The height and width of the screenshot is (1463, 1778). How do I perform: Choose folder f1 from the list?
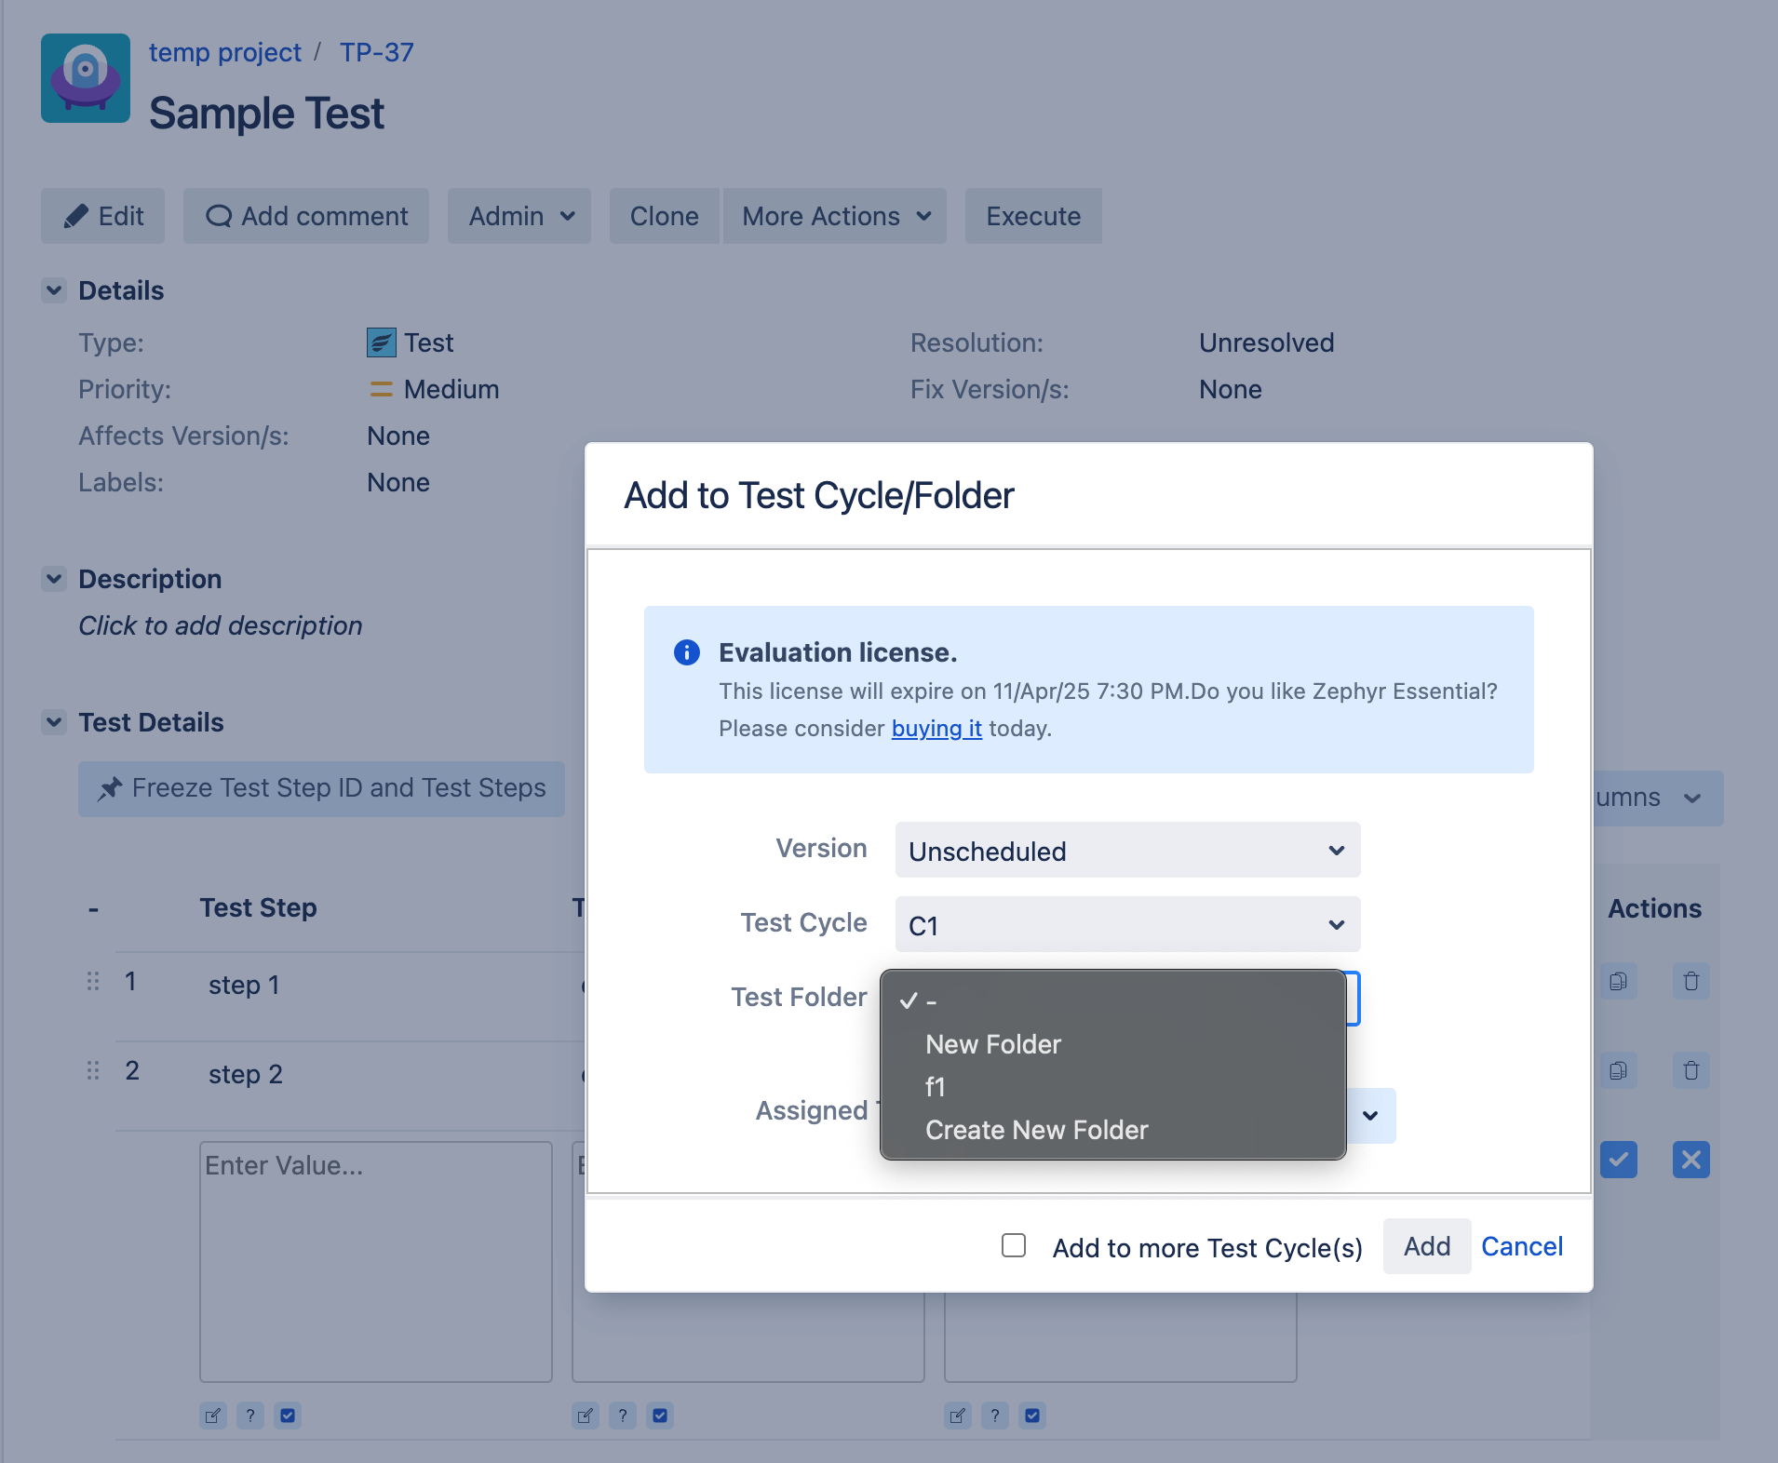pyautogui.click(x=936, y=1086)
